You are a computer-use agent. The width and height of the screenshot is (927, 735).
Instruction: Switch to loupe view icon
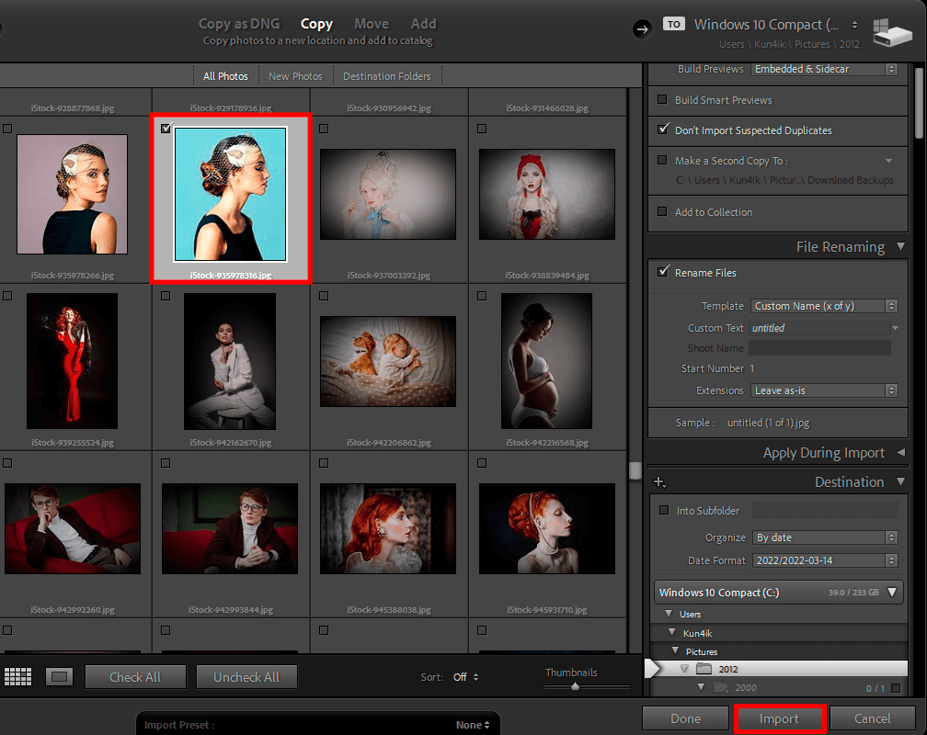[59, 677]
